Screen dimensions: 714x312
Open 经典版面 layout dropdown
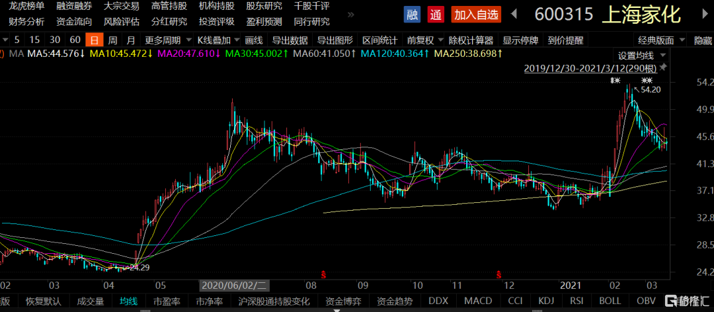pos(660,40)
